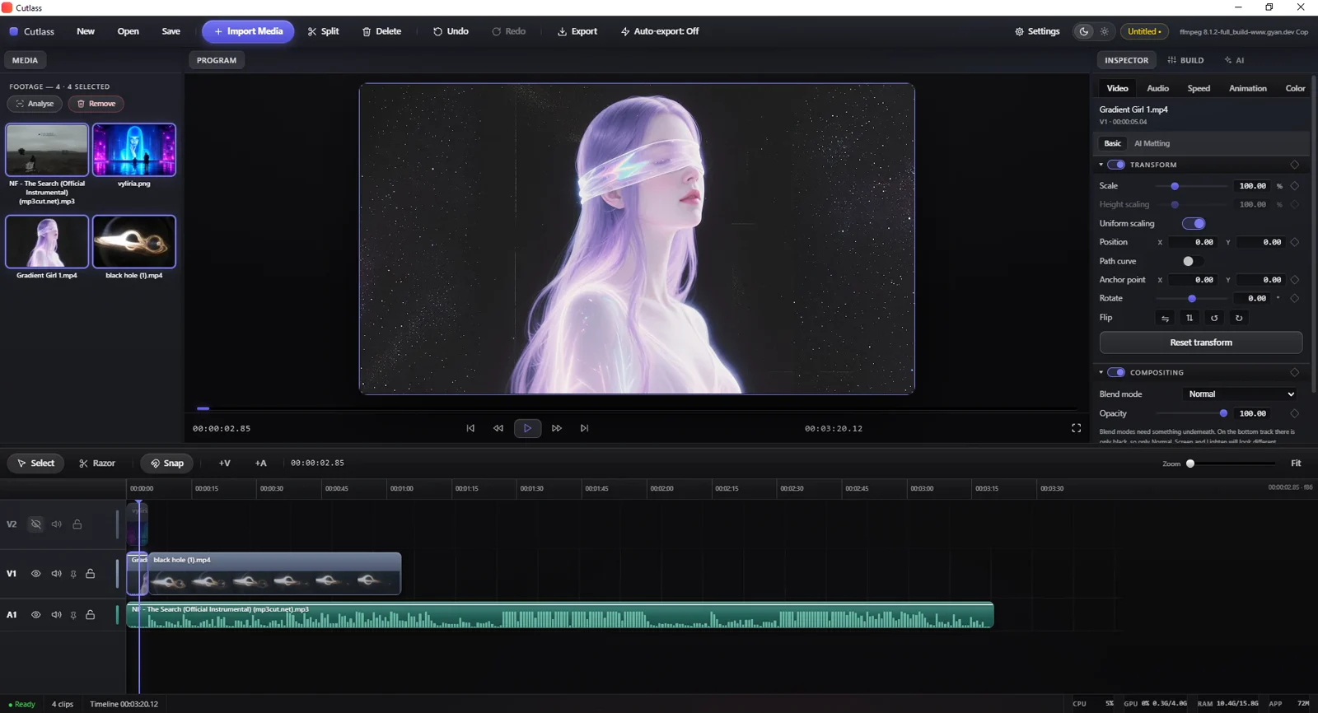Add keyframe for Opacity diamond

pyautogui.click(x=1295, y=413)
